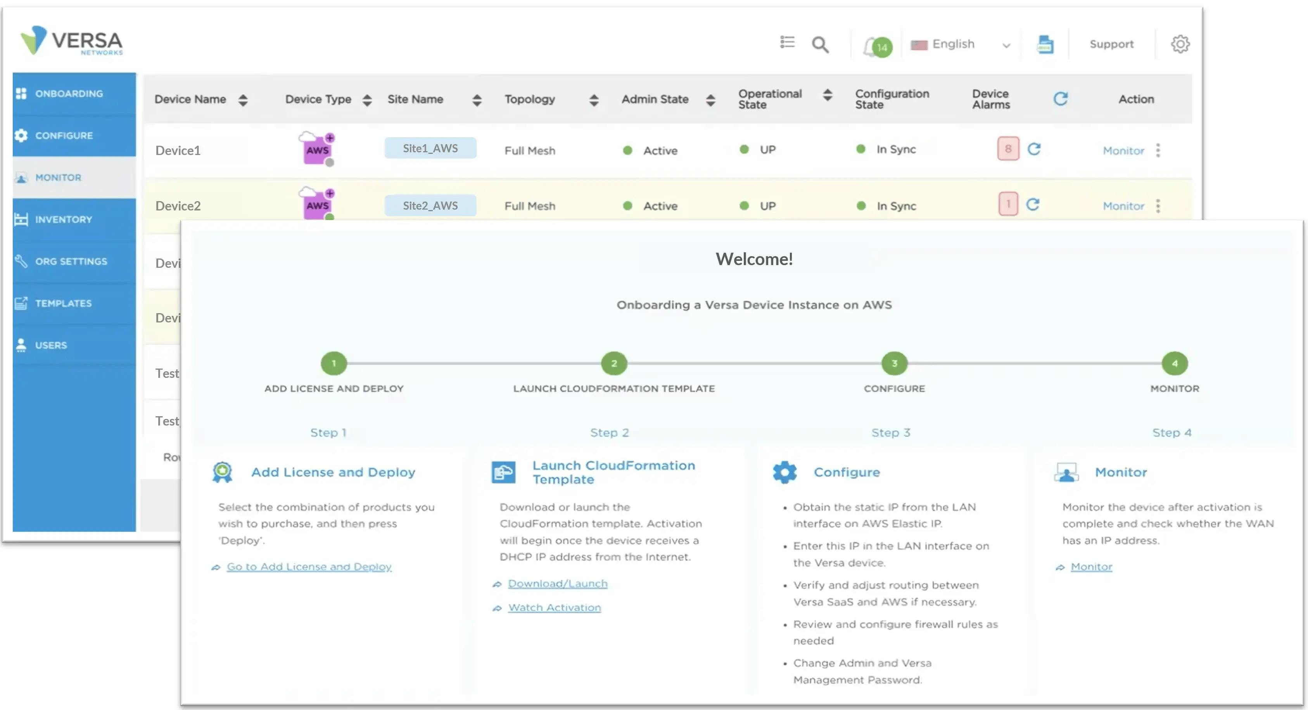Open the settings gear in the top right

coord(1180,44)
